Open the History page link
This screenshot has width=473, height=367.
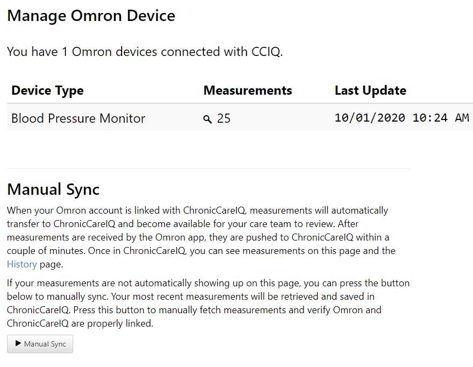pos(22,264)
